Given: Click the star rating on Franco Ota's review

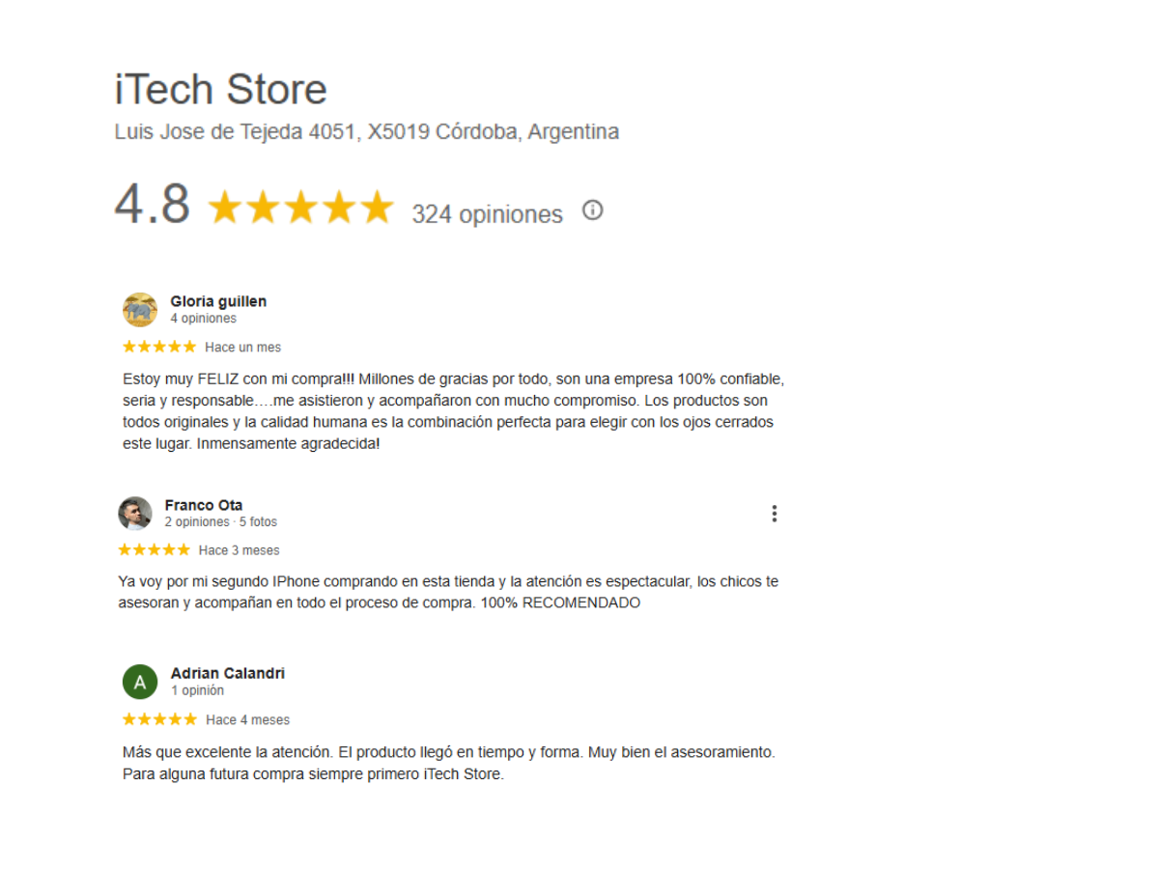Looking at the screenshot, I should pos(154,550).
